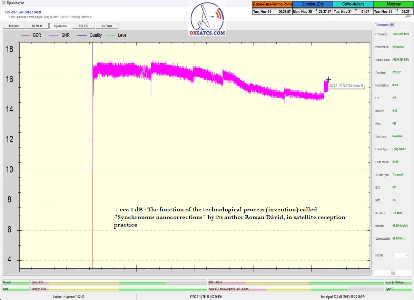Click the Sync TS indicator
The height and width of the screenshot is (300, 414).
click(x=399, y=289)
